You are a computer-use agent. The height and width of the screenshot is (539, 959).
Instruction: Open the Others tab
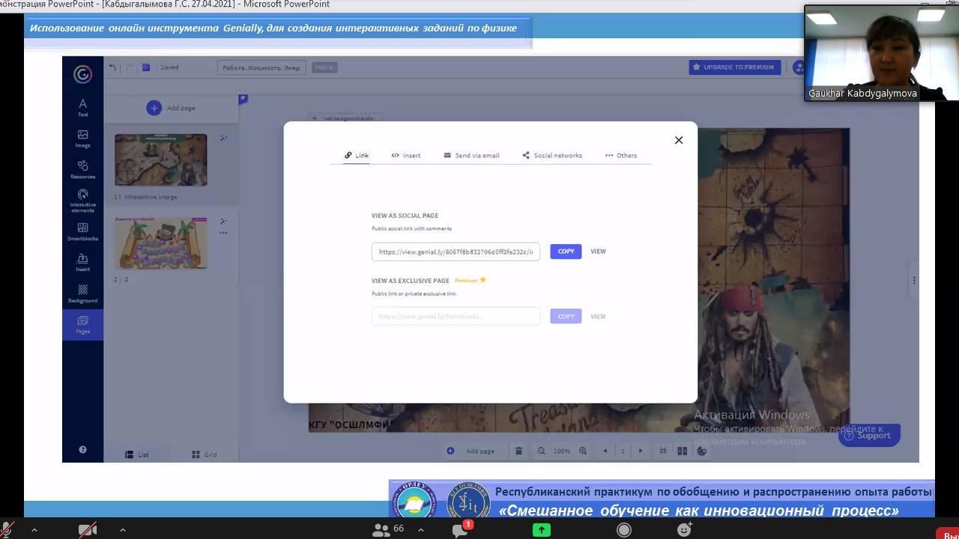[621, 155]
